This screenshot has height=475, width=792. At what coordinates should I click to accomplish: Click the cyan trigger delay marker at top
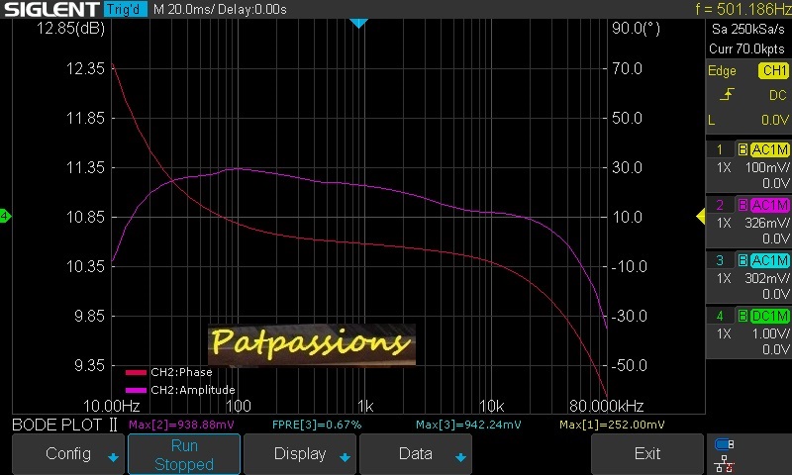(359, 23)
